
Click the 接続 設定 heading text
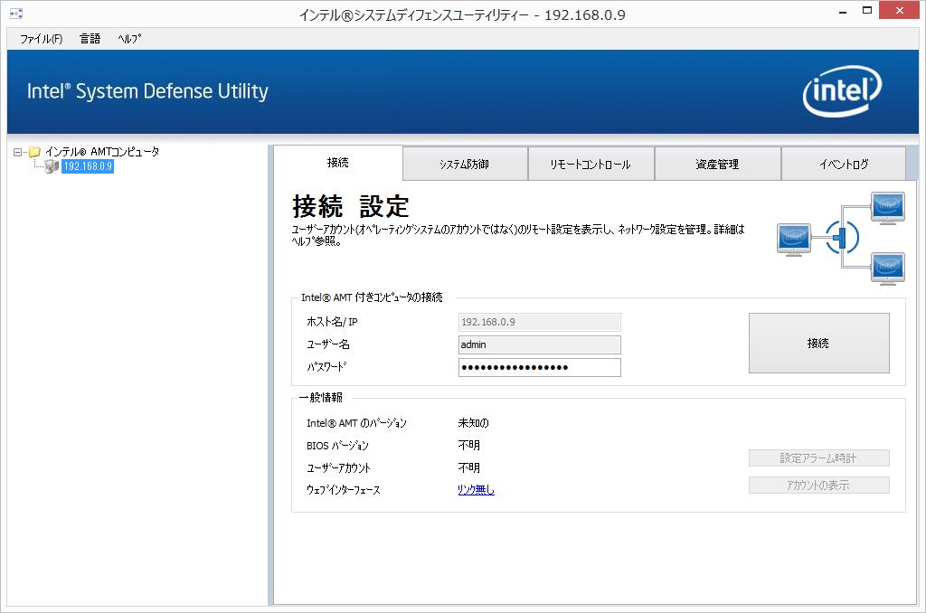coord(351,206)
